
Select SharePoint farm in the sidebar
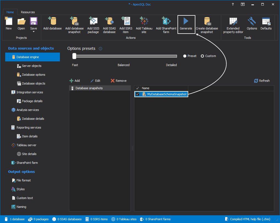[25, 163]
